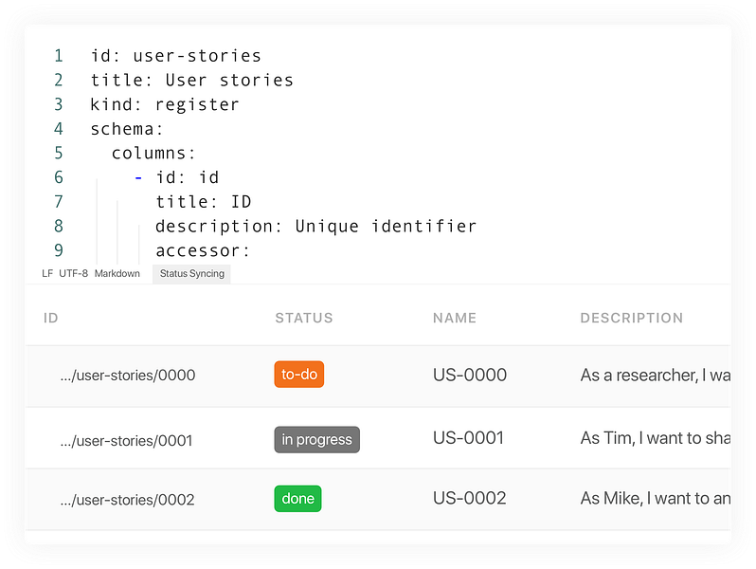Click the NAME column header
This screenshot has width=756, height=569.
(x=455, y=318)
